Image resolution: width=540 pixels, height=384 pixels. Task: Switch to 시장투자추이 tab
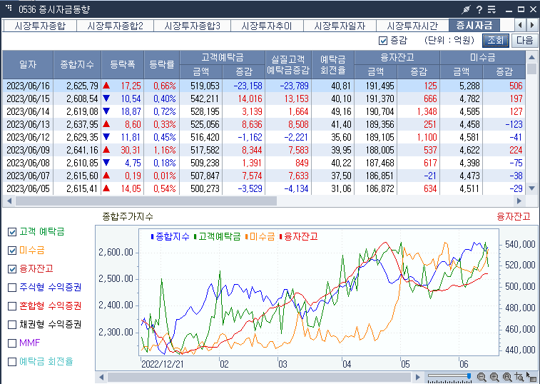click(267, 26)
